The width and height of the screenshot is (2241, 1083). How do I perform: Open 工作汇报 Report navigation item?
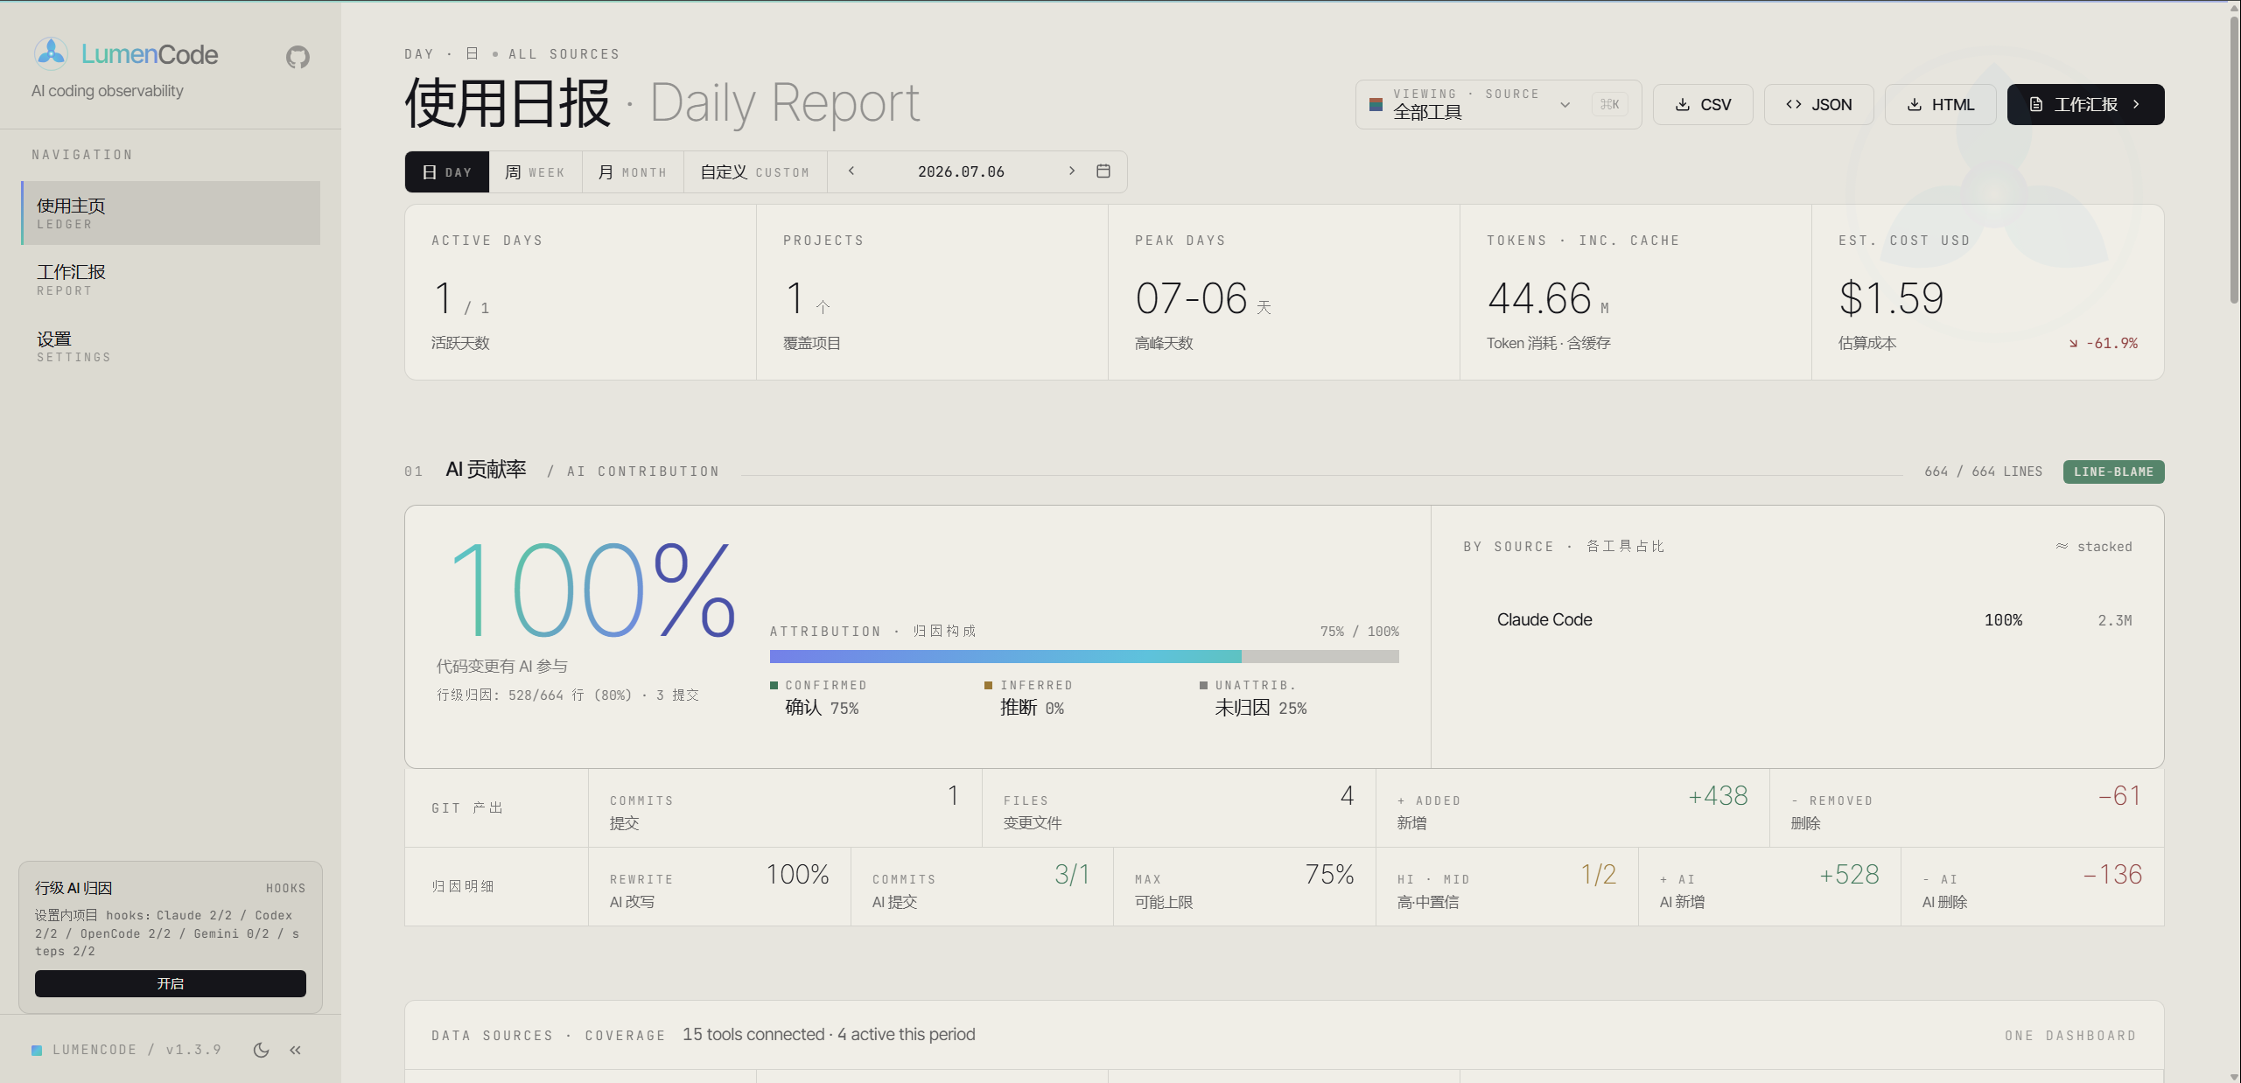point(171,280)
